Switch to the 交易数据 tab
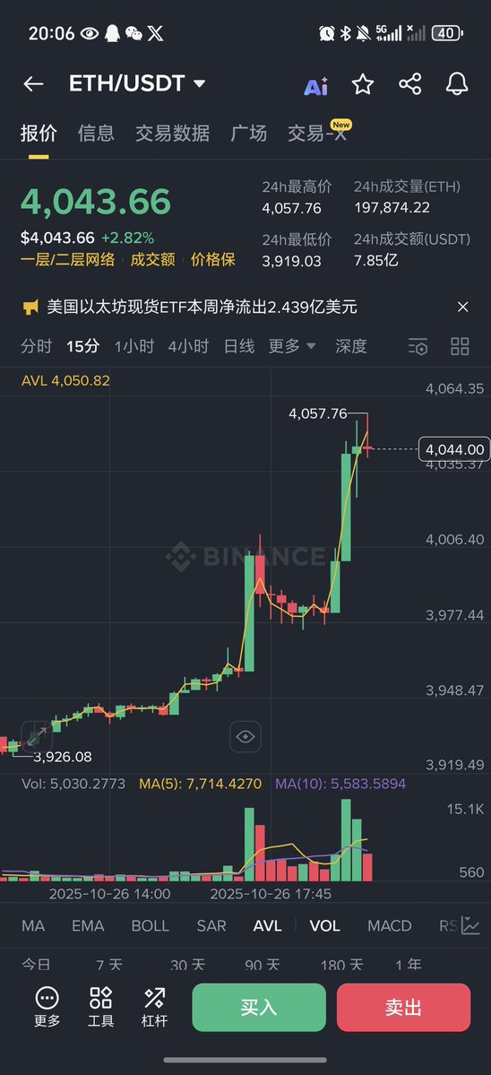 click(172, 133)
